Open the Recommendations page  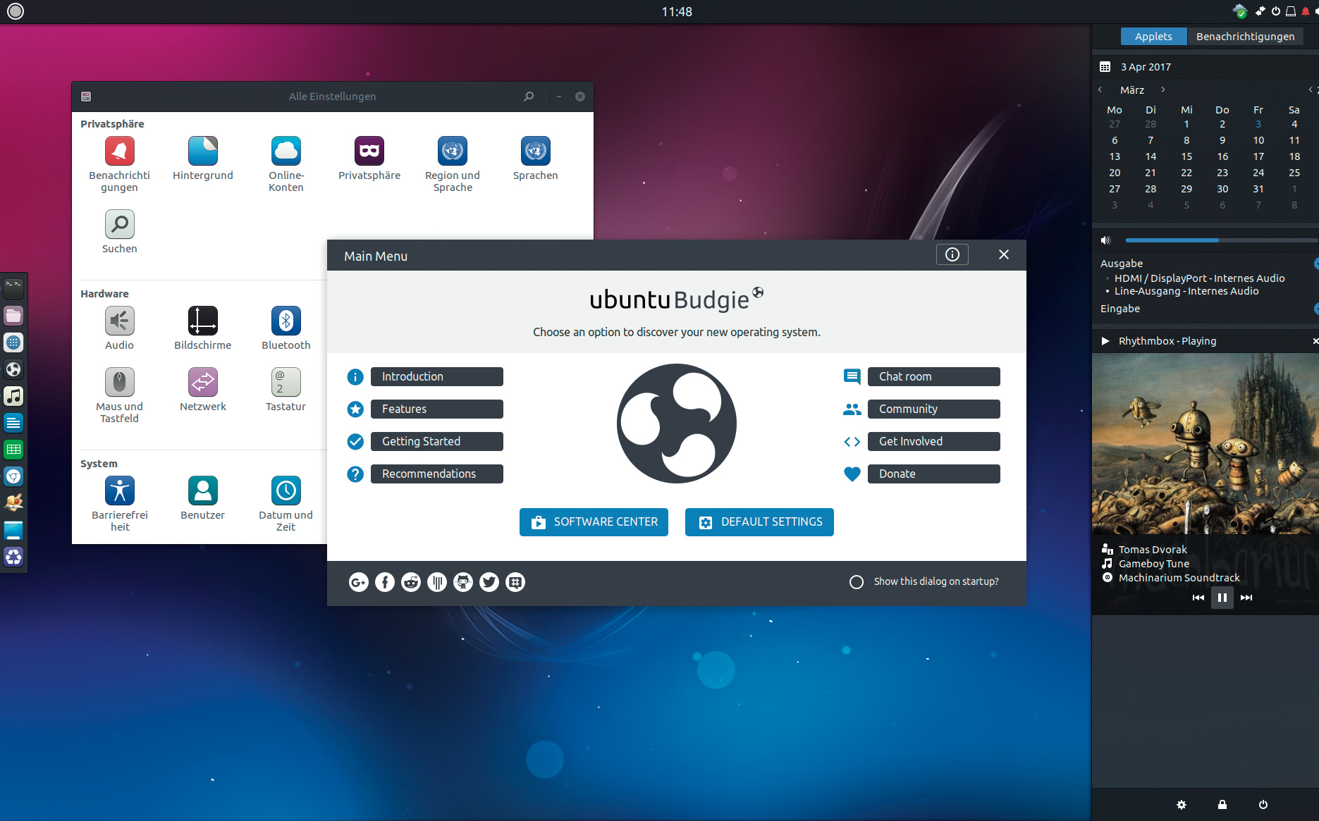[x=437, y=474]
